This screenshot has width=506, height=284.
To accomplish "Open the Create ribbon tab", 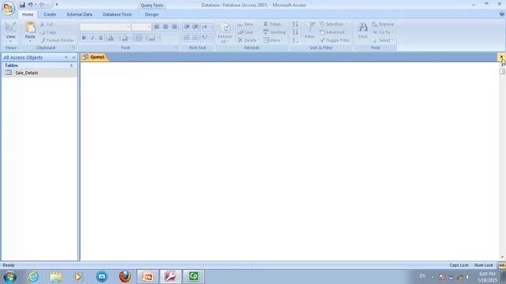I will (x=50, y=14).
